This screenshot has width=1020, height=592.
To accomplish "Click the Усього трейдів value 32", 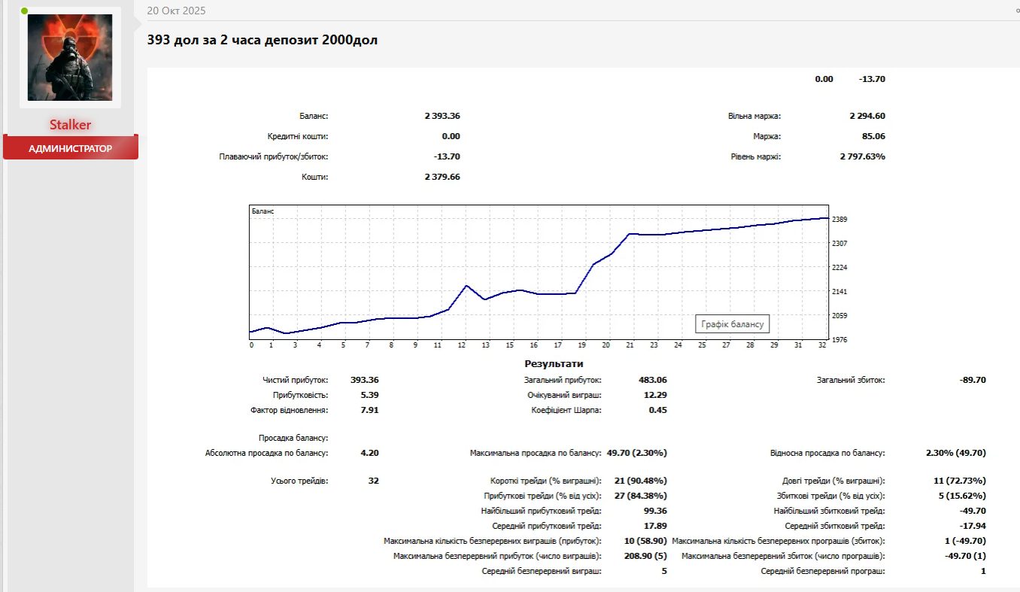I will (x=373, y=481).
